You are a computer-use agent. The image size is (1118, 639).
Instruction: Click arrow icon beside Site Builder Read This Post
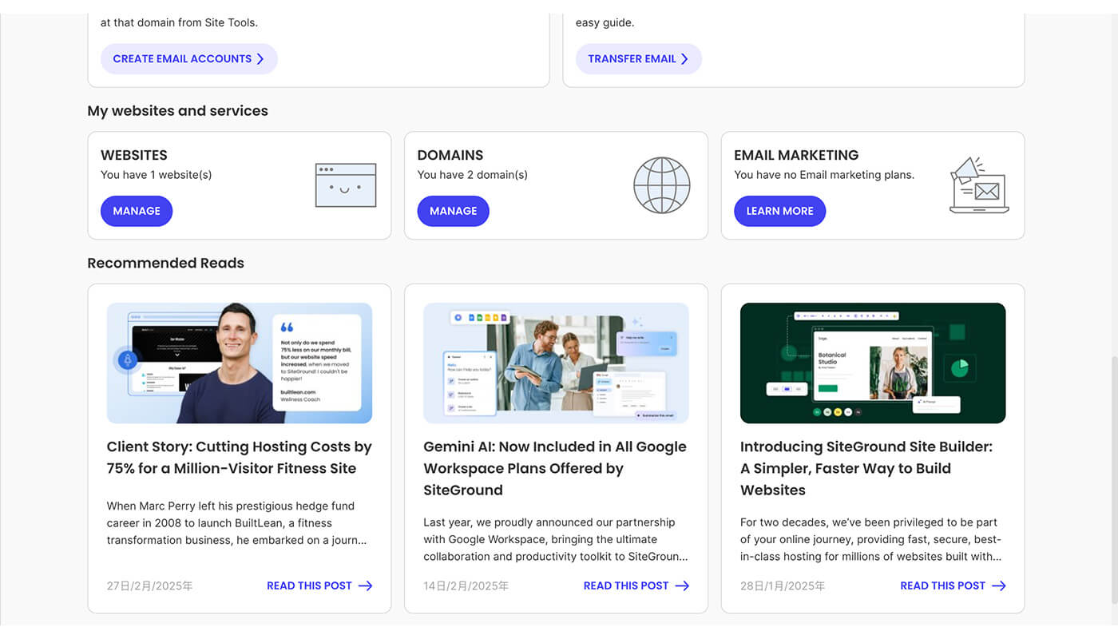[x=999, y=585]
